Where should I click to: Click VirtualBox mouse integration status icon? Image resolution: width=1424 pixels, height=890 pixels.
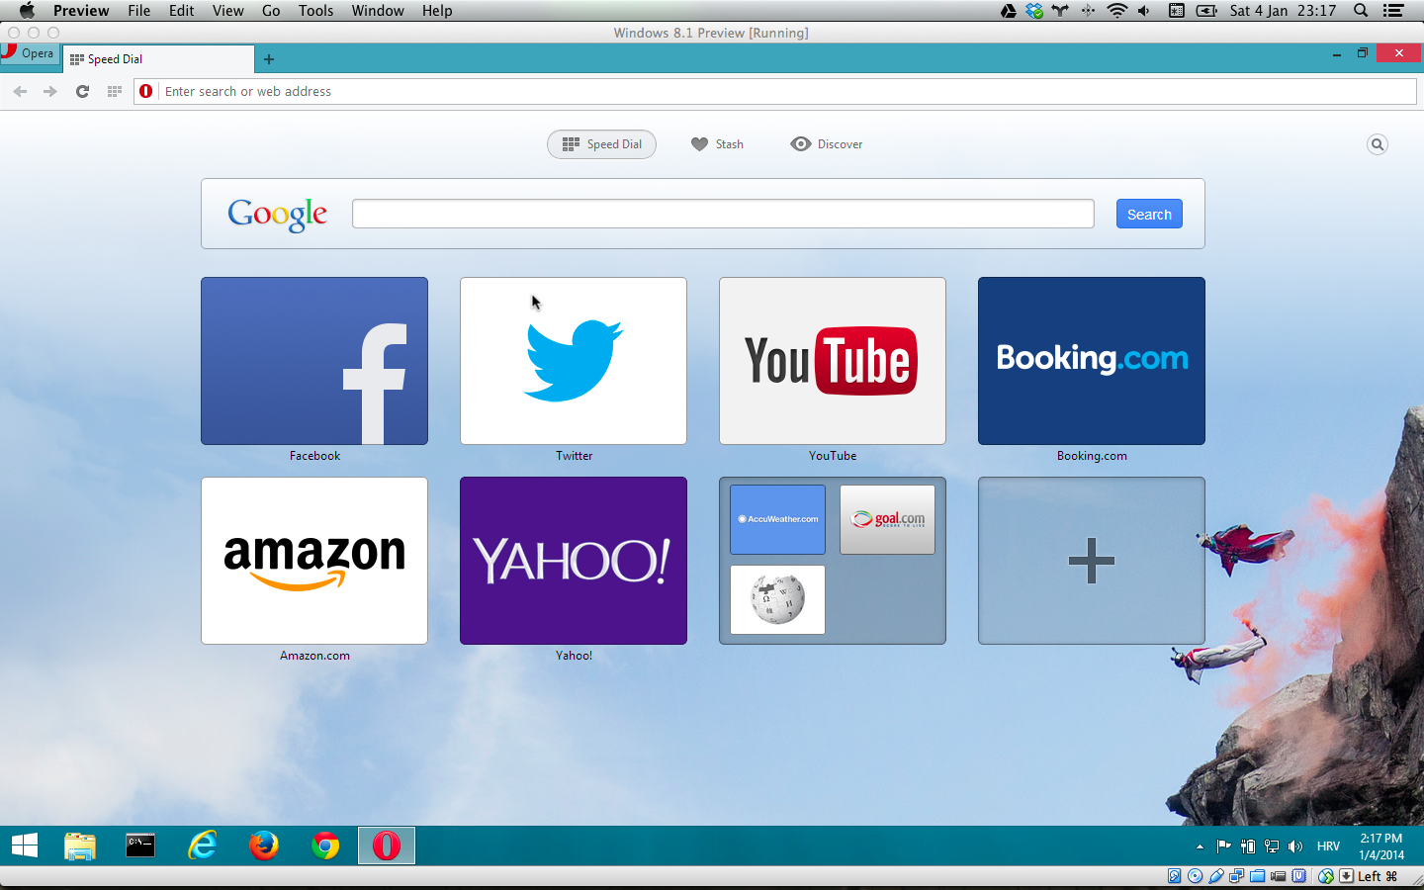[1326, 876]
